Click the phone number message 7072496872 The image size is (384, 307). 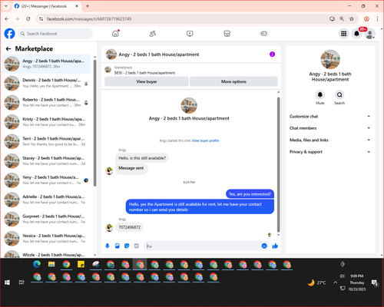[x=129, y=227]
